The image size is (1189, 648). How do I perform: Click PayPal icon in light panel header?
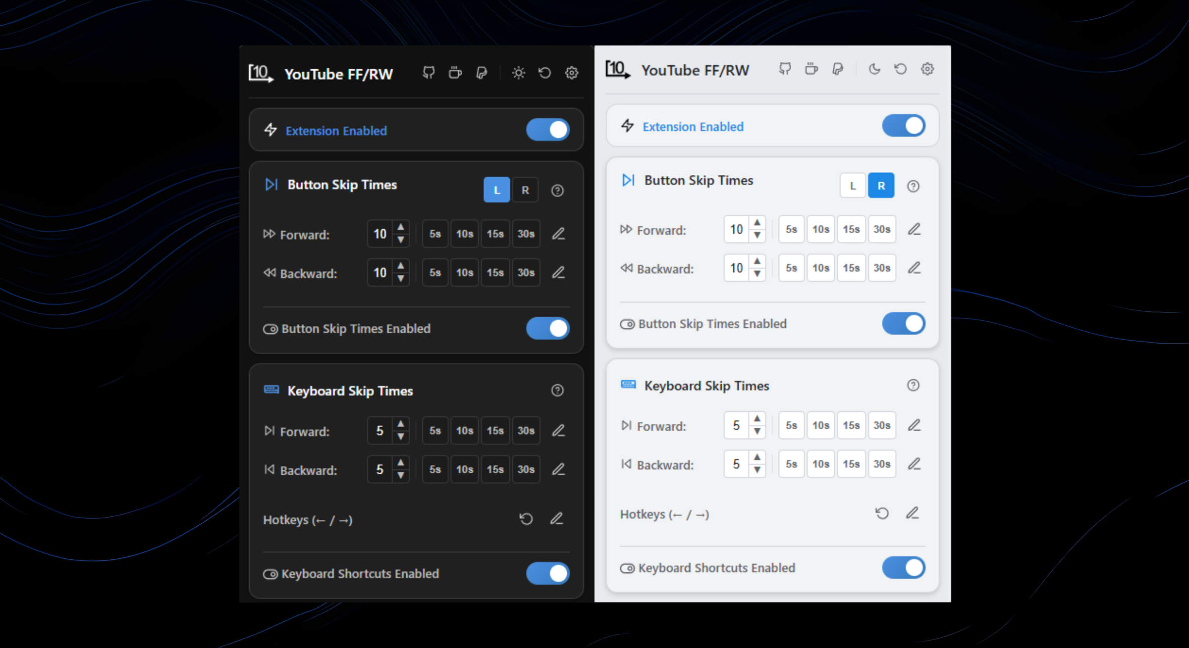pos(838,69)
